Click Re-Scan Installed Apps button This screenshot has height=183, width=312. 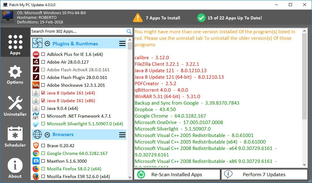pyautogui.click(x=177, y=174)
